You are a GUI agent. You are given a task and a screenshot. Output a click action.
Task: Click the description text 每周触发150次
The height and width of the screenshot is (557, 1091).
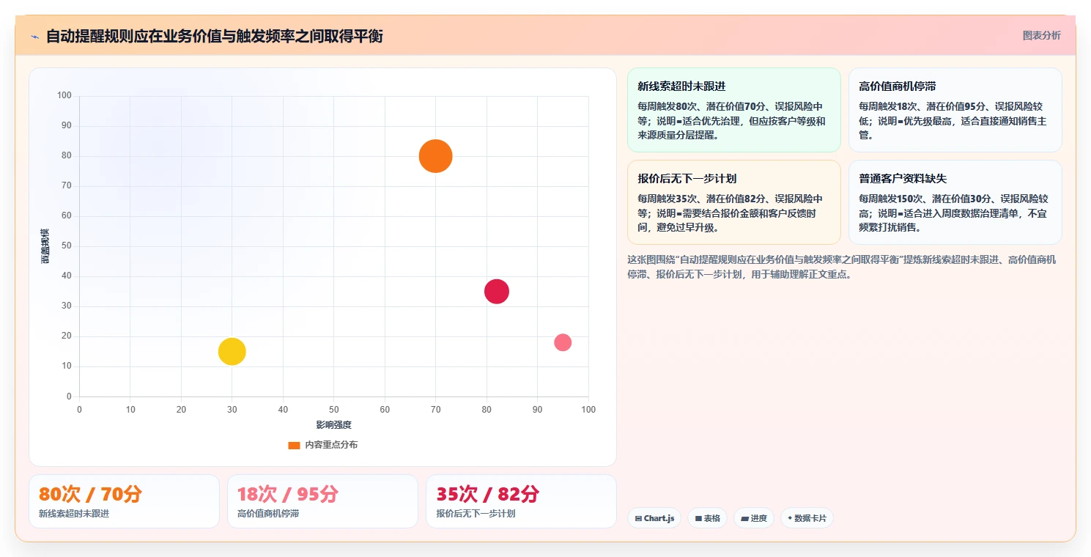click(953, 213)
